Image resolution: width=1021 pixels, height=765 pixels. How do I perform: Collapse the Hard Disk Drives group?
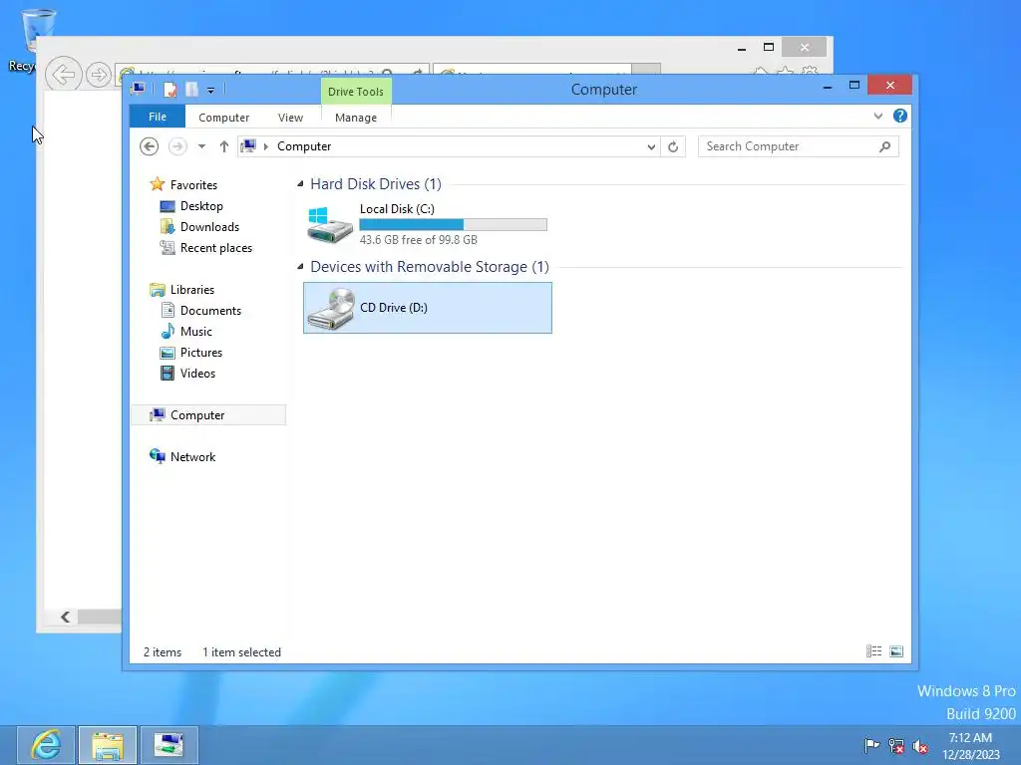click(300, 184)
